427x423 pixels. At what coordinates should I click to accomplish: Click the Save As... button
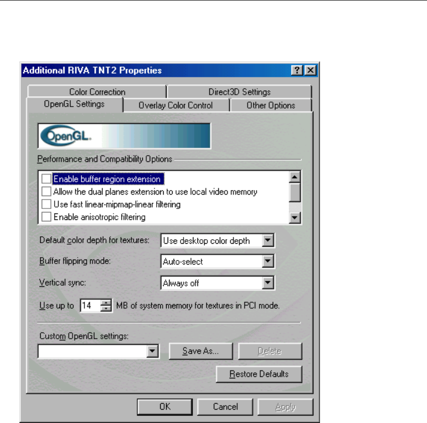click(x=201, y=351)
